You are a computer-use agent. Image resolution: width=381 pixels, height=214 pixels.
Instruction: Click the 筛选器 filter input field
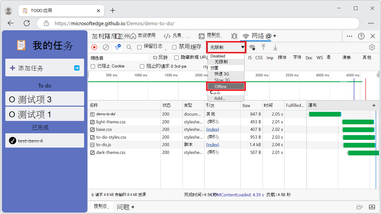(x=119, y=58)
